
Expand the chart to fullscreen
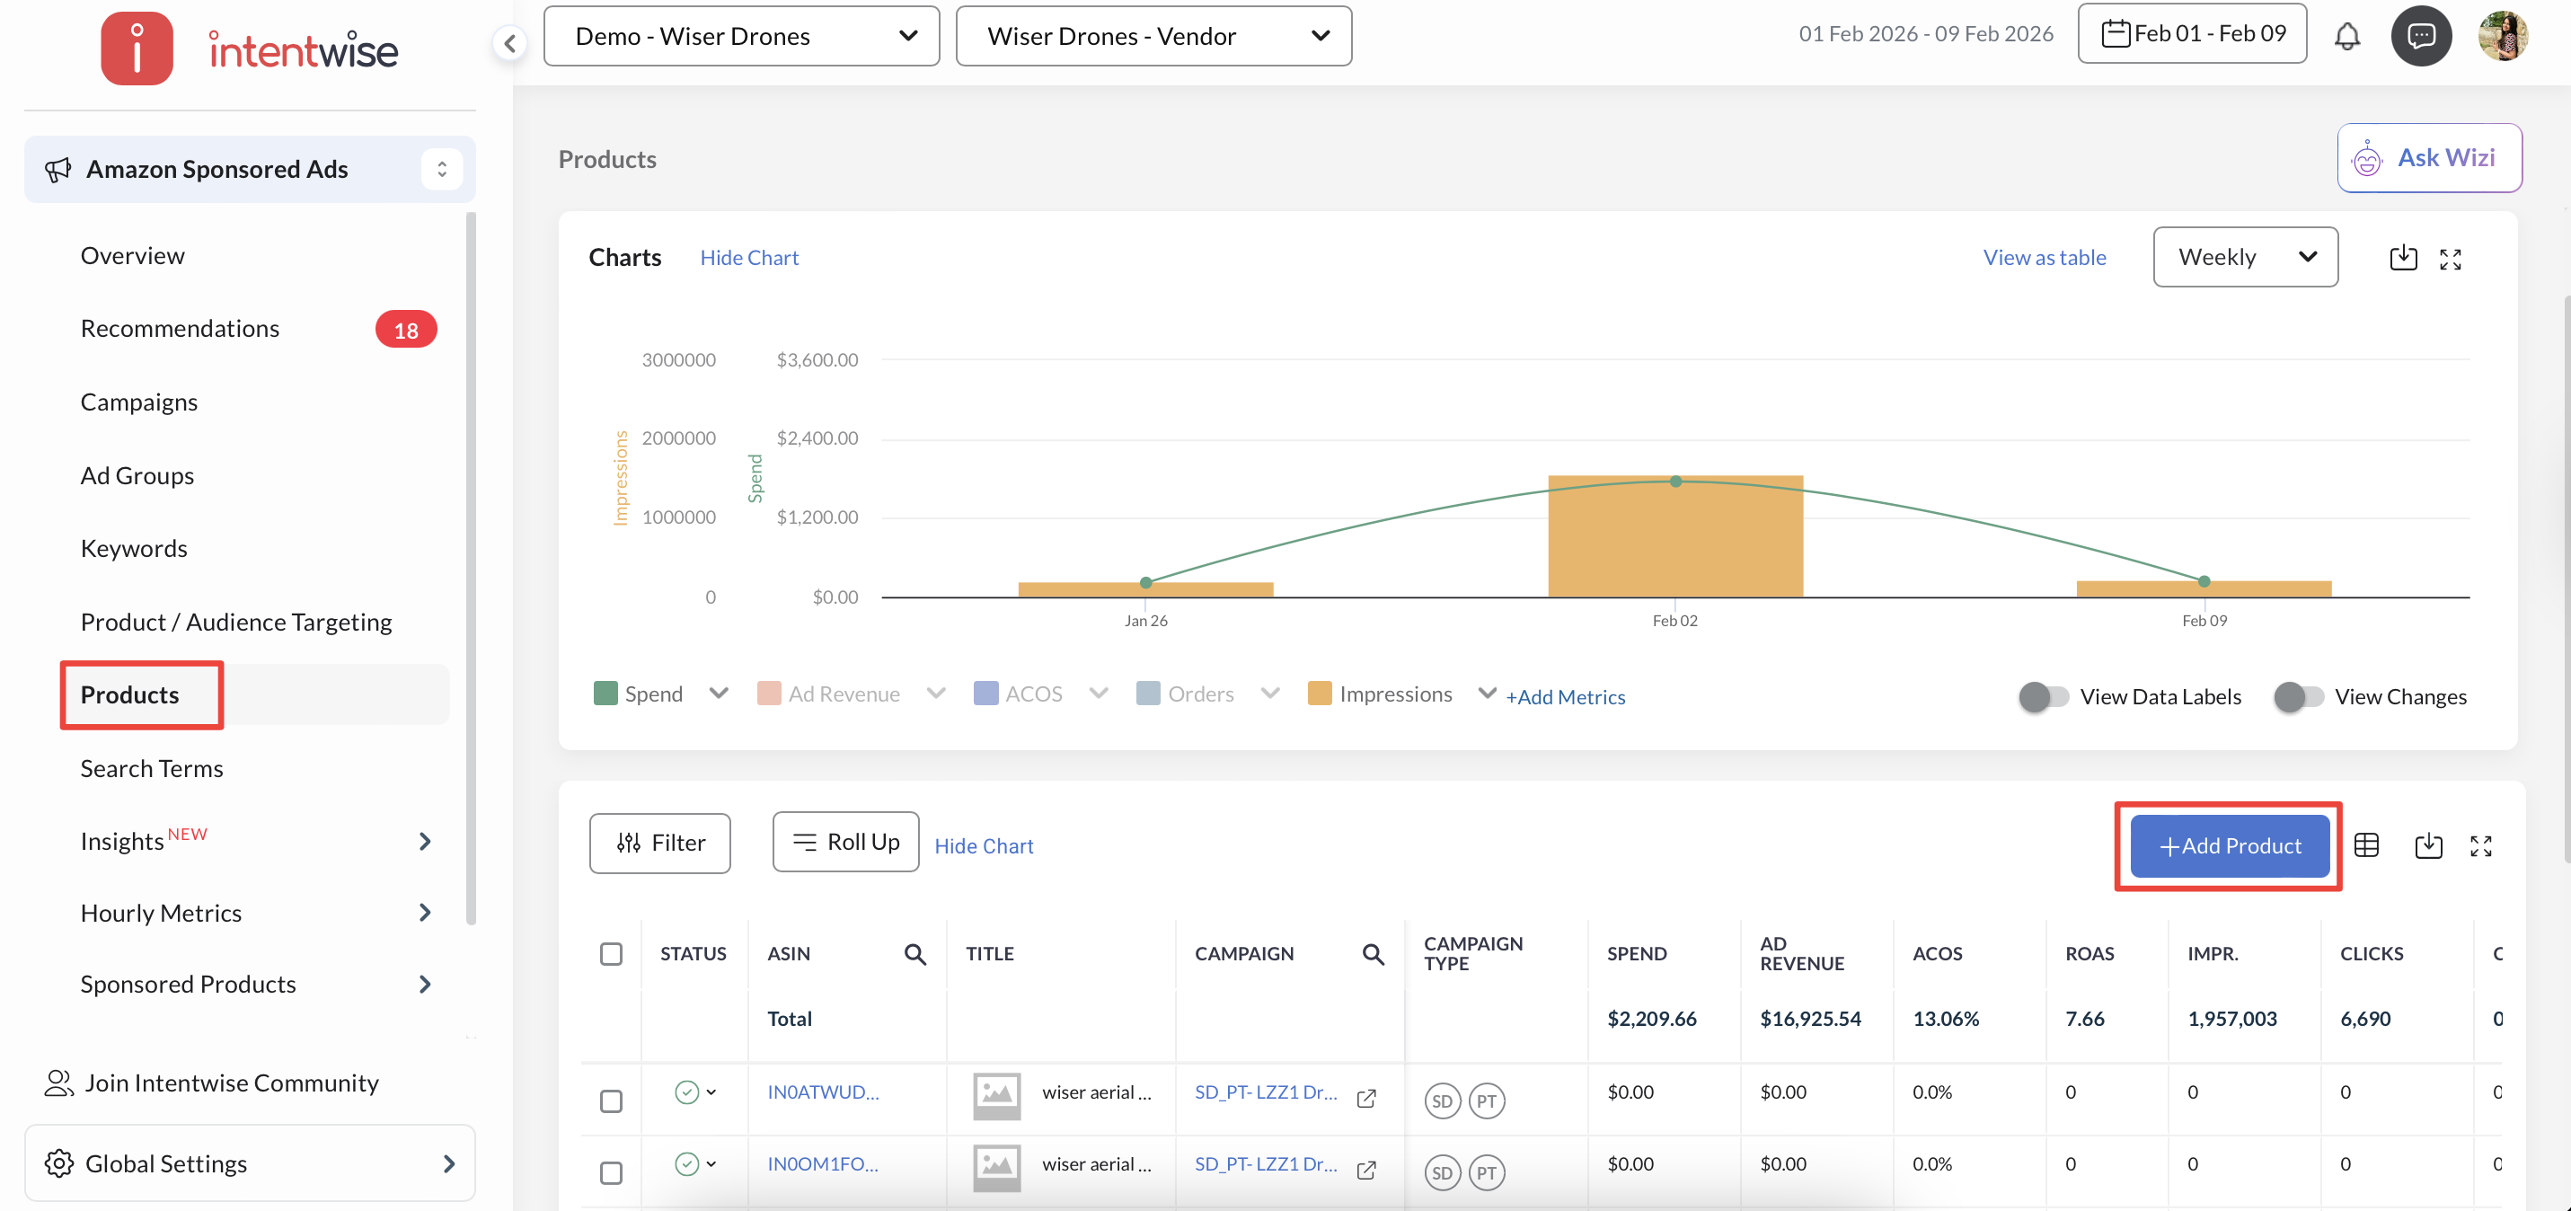point(2449,260)
